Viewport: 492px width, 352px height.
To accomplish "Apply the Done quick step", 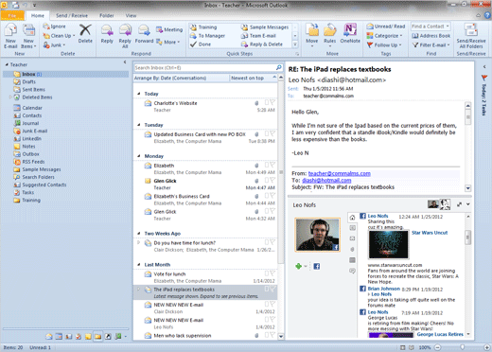I will 201,44.
